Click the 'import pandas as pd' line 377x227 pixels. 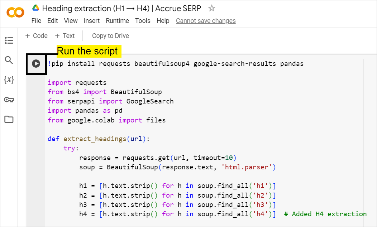(85, 111)
